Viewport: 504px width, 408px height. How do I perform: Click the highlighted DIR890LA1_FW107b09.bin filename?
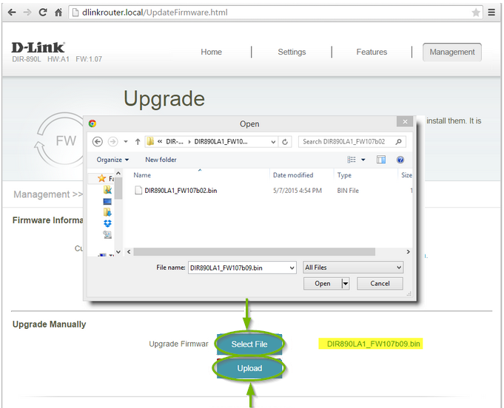click(373, 344)
